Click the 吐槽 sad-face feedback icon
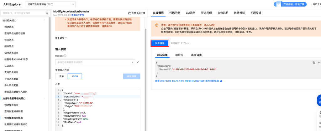321x131 pixels. pyautogui.click(x=139, y=13)
